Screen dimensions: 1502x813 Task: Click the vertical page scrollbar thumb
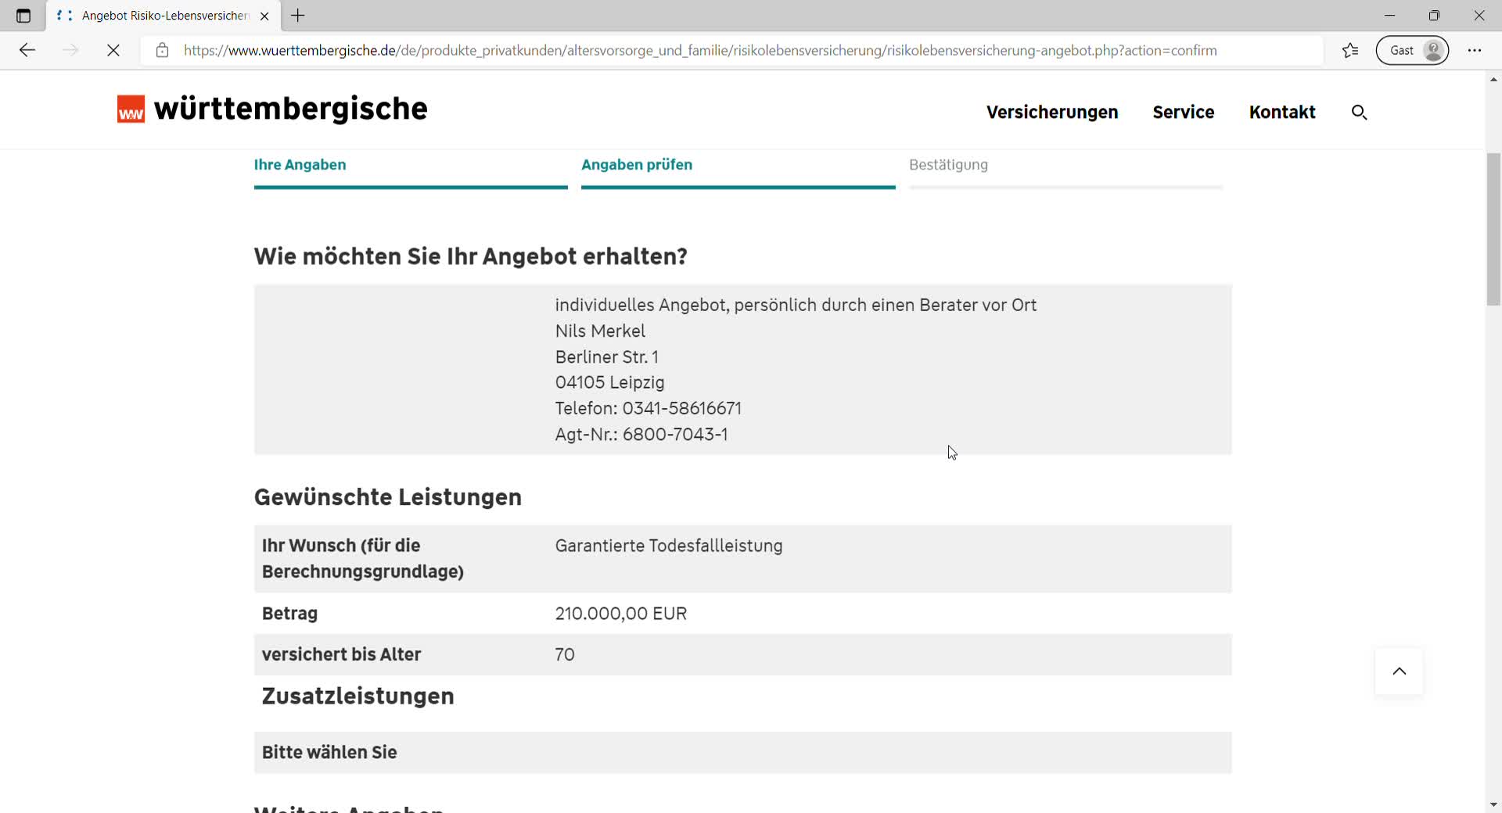tap(1493, 230)
